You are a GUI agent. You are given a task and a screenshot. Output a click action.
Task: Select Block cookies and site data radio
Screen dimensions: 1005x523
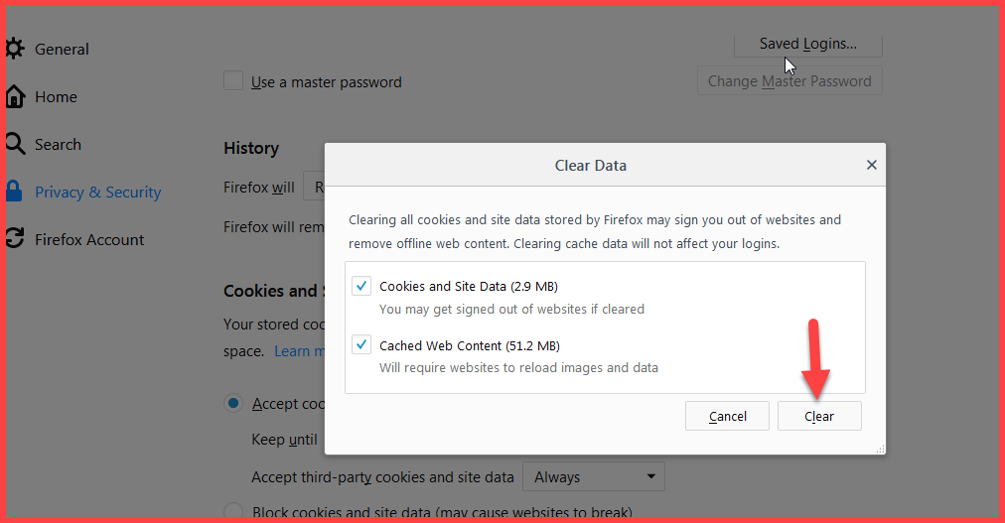[x=233, y=511]
